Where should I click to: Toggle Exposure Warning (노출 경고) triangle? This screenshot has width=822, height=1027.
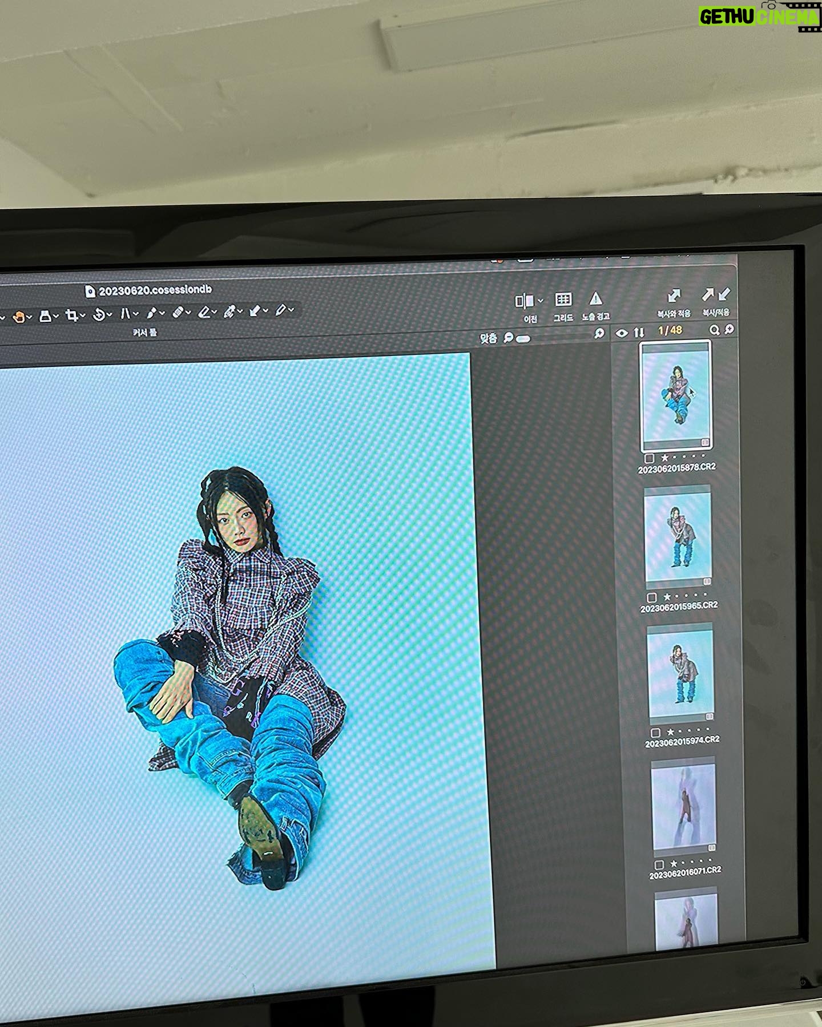coord(595,298)
